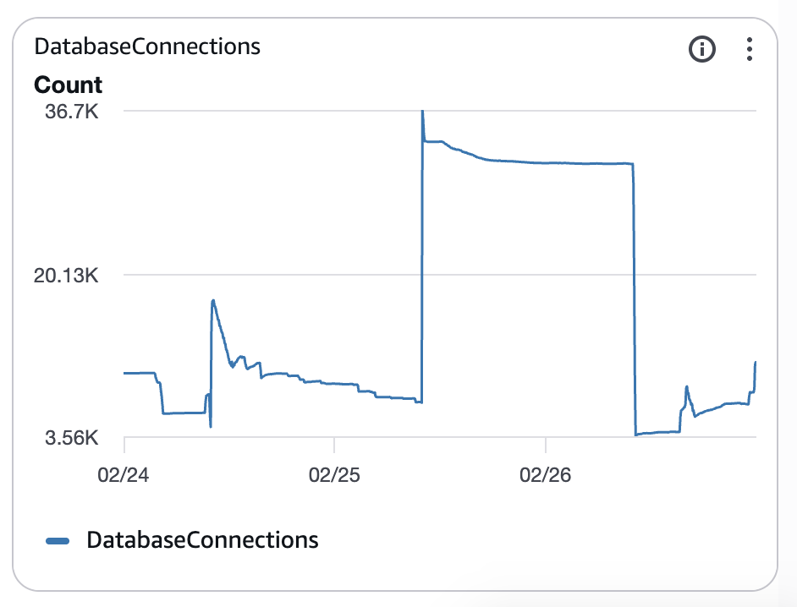
Task: Expand additional details via the info control
Action: tap(701, 49)
